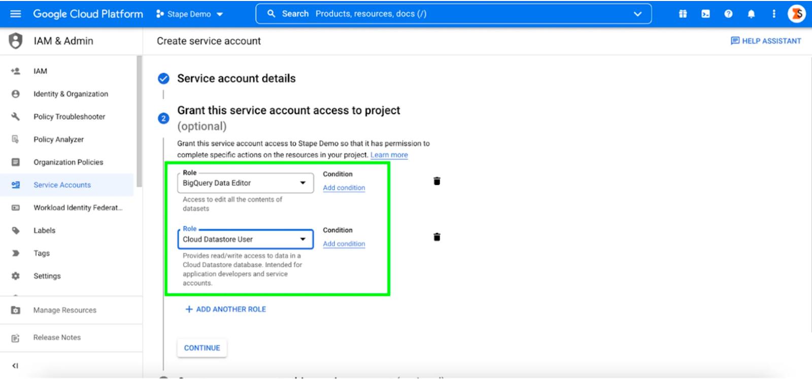Screen dimensions: 812x379
Task: View notifications bell icon
Action: 751,14
